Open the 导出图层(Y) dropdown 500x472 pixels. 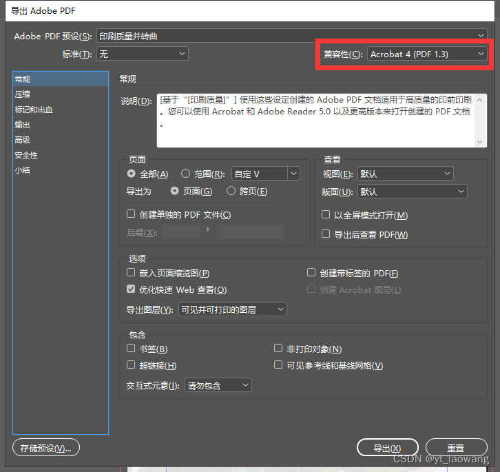233,309
